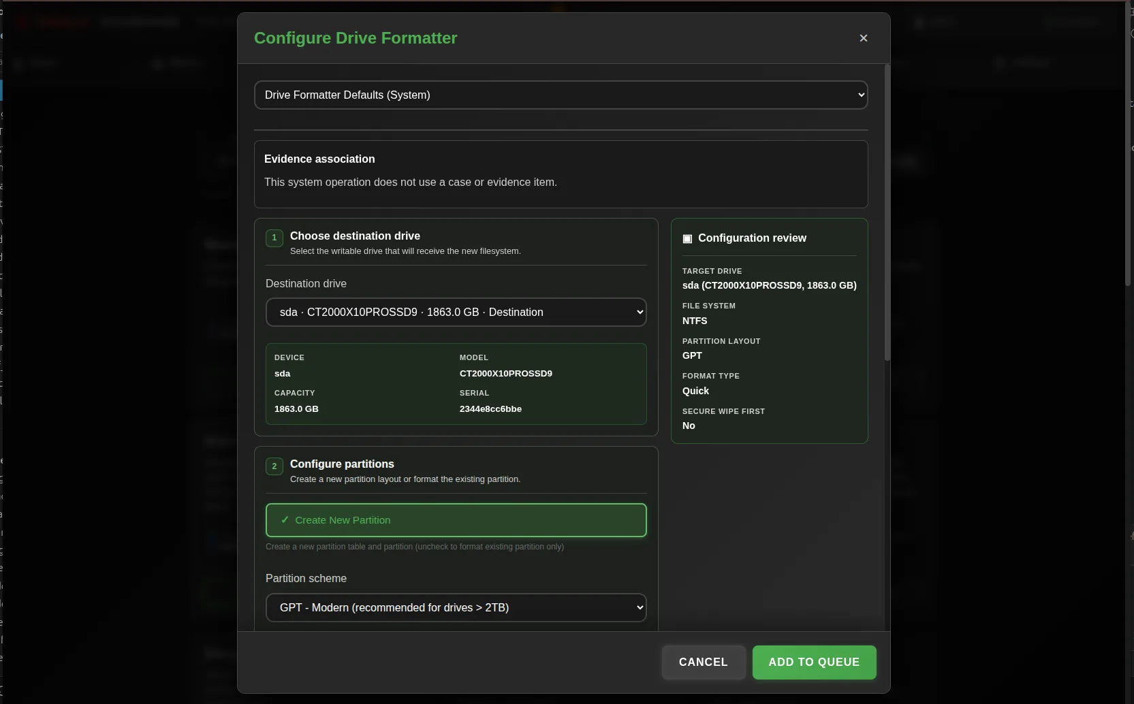Click the Choose destination drive heading
This screenshot has width=1134, height=704.
tap(355, 236)
